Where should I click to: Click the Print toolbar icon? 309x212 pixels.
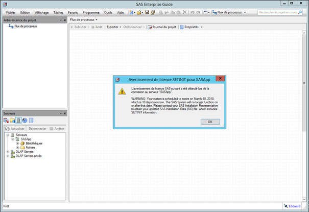point(160,12)
